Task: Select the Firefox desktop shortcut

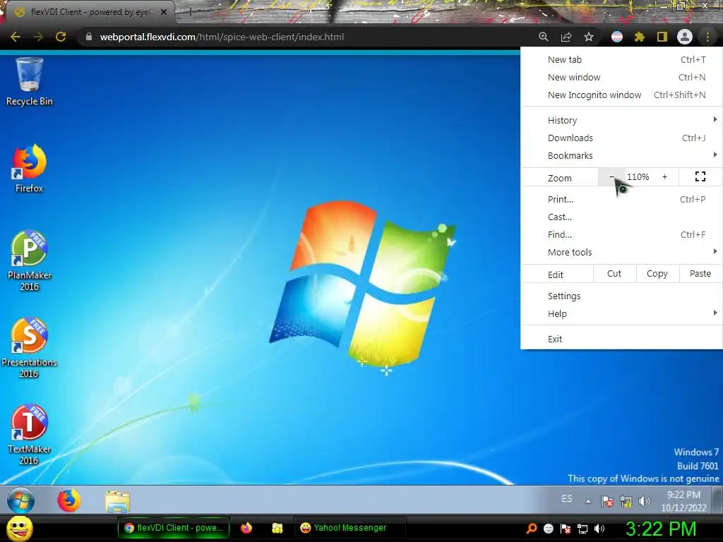Action: click(x=30, y=169)
